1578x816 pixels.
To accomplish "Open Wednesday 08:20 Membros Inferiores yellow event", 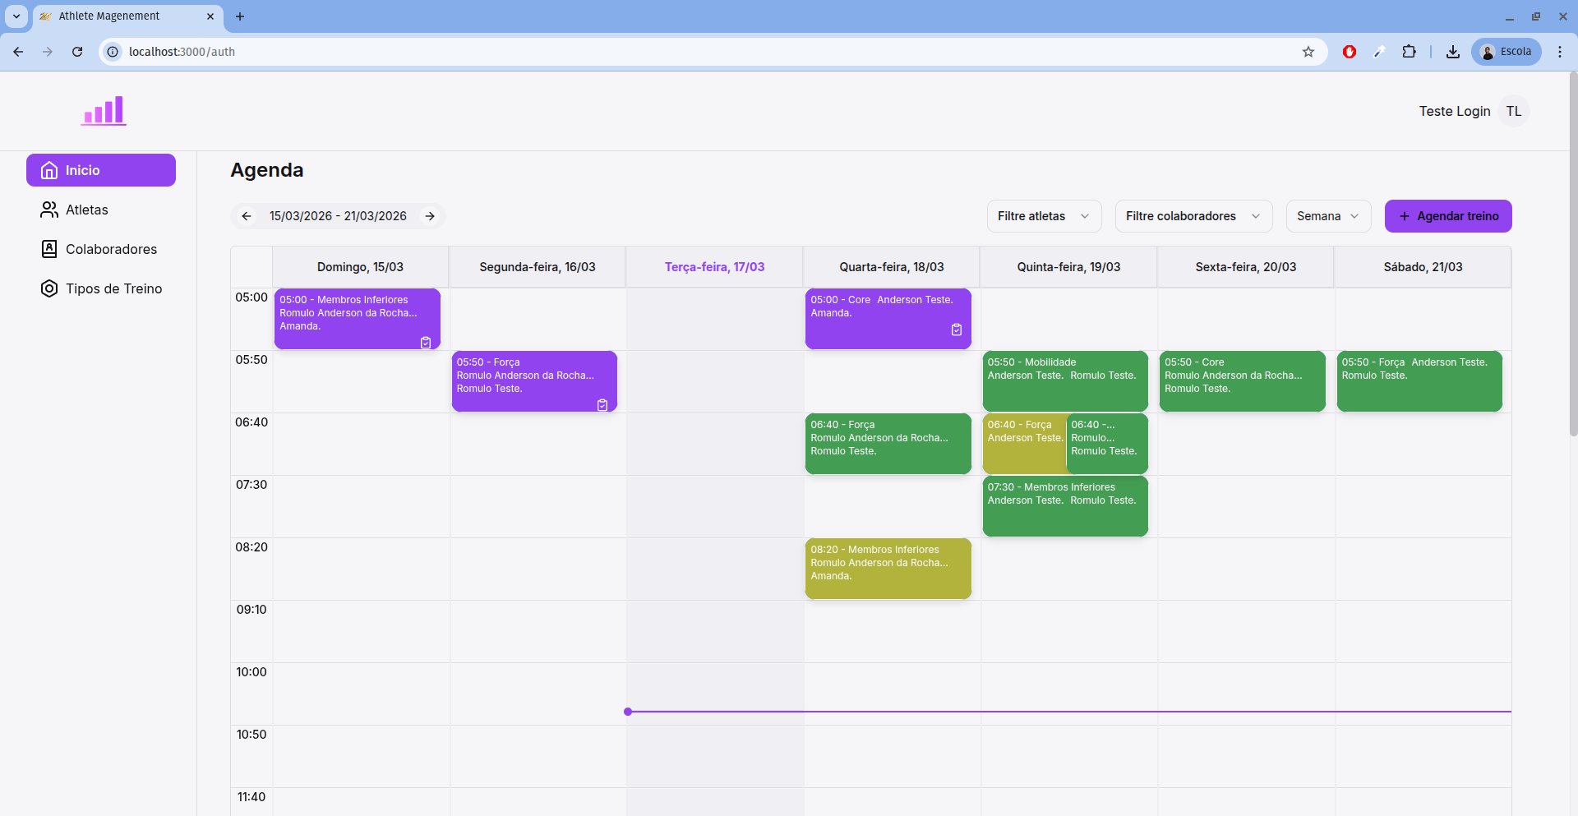I will (888, 569).
